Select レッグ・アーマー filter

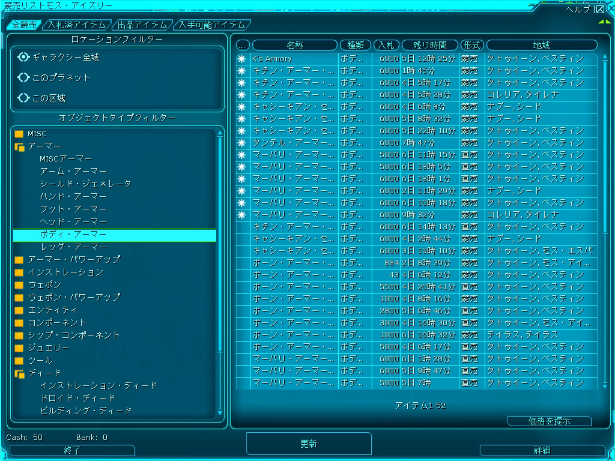[x=73, y=247]
